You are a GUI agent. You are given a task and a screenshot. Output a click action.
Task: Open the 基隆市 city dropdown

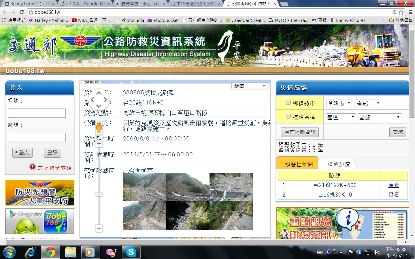339,104
